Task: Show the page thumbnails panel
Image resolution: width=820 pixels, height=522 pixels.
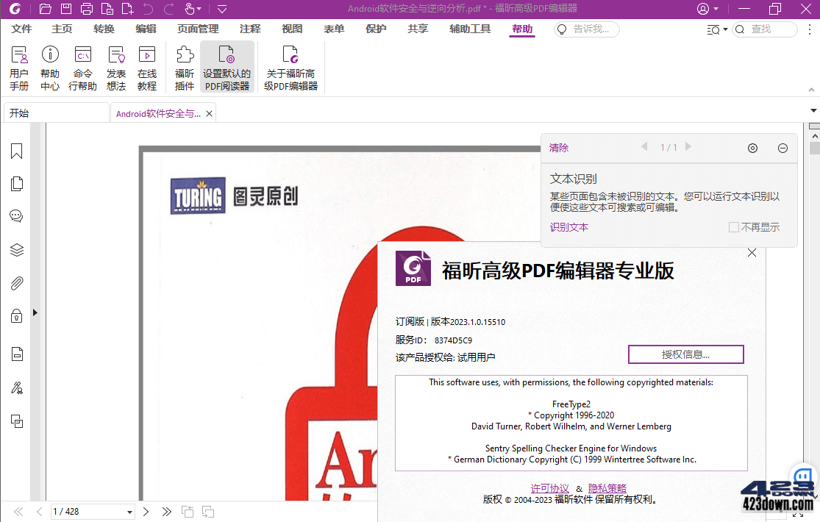Action: pos(16,183)
